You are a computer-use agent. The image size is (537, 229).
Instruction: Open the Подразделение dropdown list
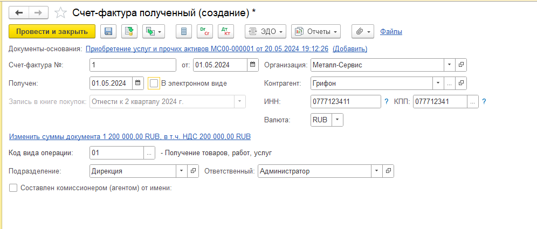tap(180, 171)
